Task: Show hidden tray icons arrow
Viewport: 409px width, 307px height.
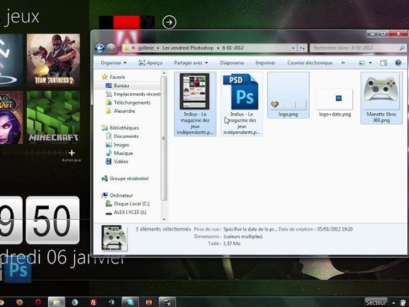Action: 393,303
